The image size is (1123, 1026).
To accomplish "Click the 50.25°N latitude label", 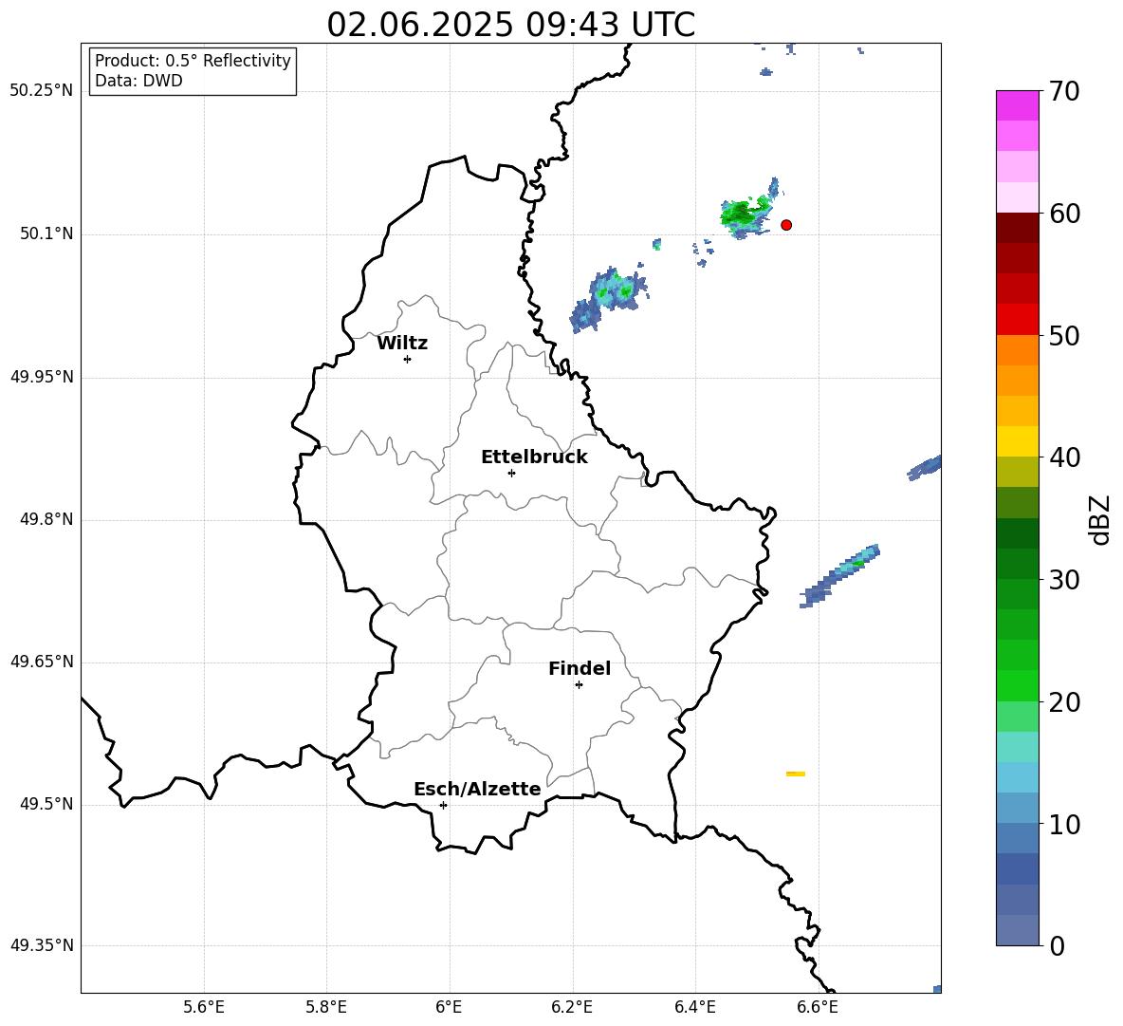I will pyautogui.click(x=42, y=91).
